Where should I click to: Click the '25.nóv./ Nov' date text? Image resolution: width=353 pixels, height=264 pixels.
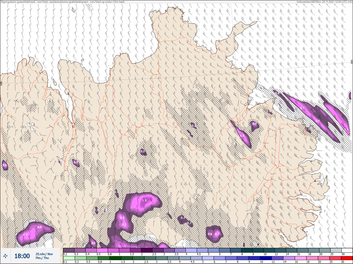(44, 254)
